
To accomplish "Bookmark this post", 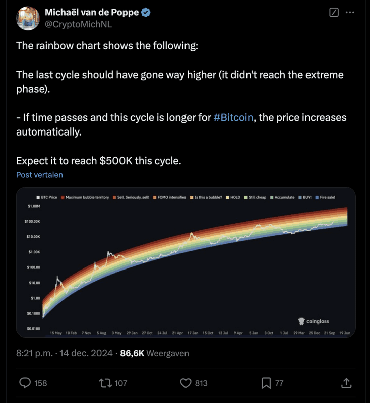I will [266, 383].
